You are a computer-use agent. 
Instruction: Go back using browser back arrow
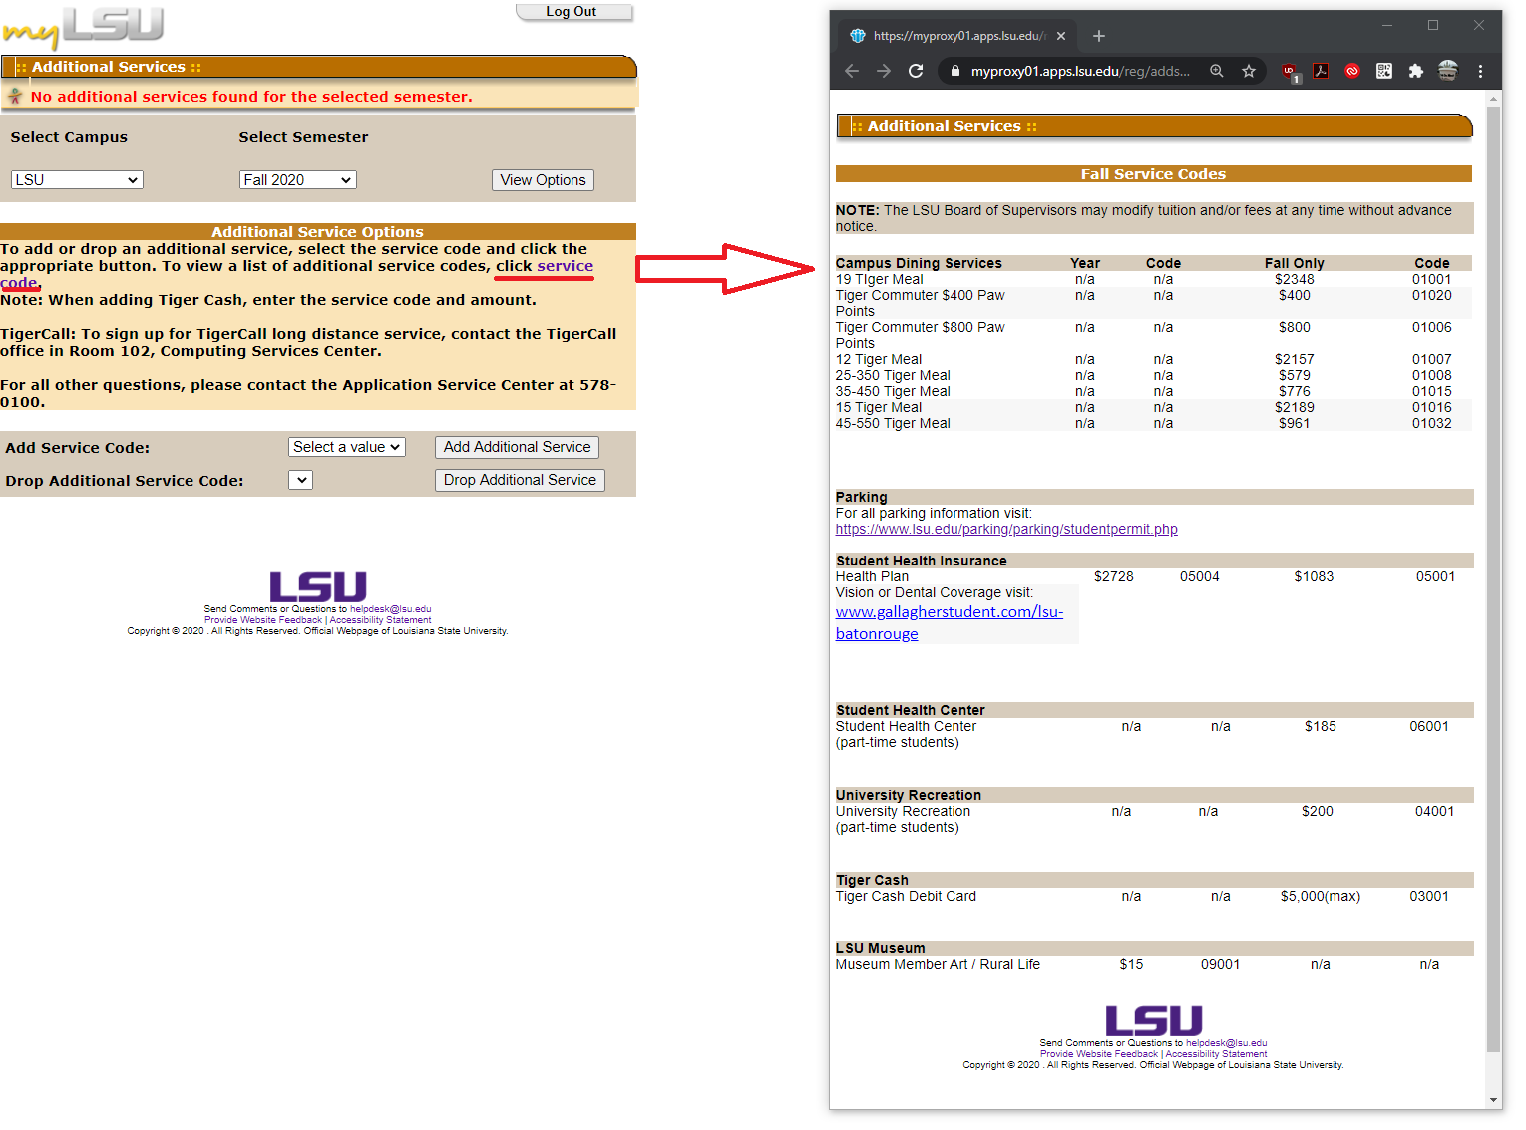(851, 71)
